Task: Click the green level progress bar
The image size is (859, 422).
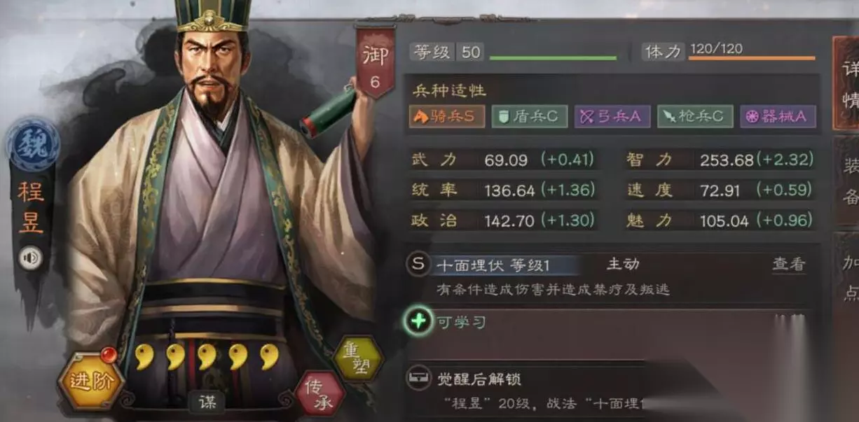Action: click(x=553, y=58)
